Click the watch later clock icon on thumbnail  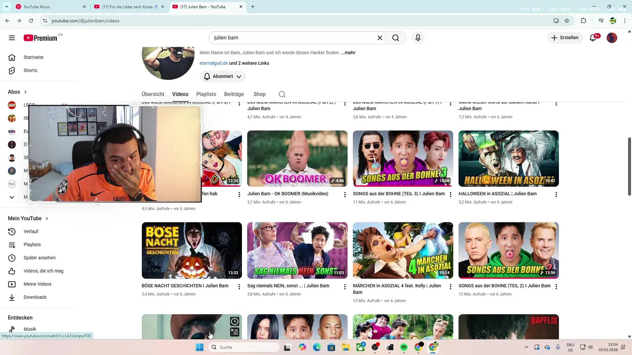click(x=235, y=321)
